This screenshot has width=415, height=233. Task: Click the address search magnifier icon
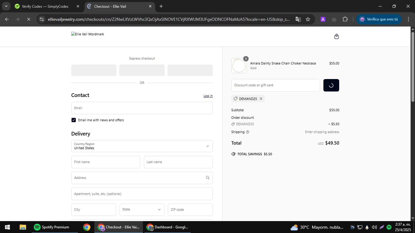tap(207, 178)
